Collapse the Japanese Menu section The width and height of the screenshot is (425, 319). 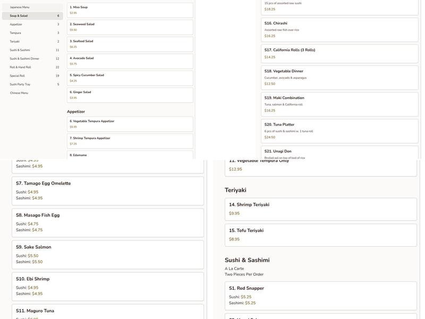(x=32, y=7)
